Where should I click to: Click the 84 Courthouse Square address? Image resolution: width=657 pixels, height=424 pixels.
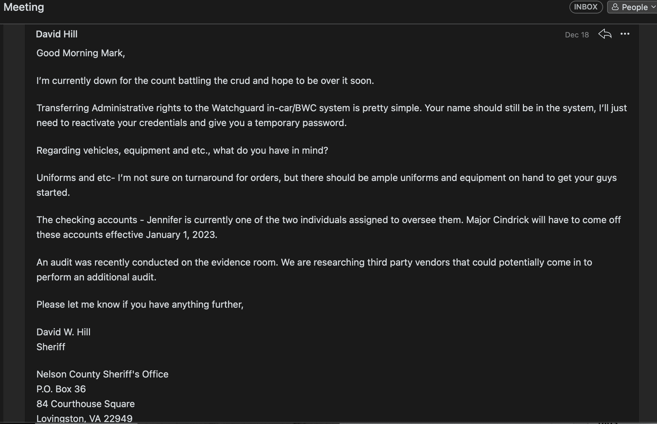pos(85,404)
